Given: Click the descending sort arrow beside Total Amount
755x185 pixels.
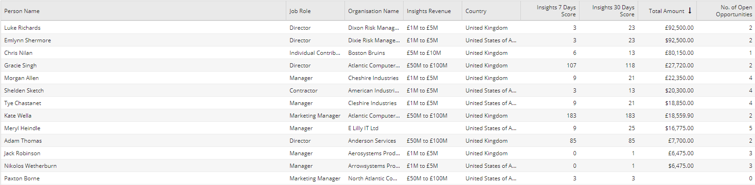Looking at the screenshot, I should tap(689, 11).
